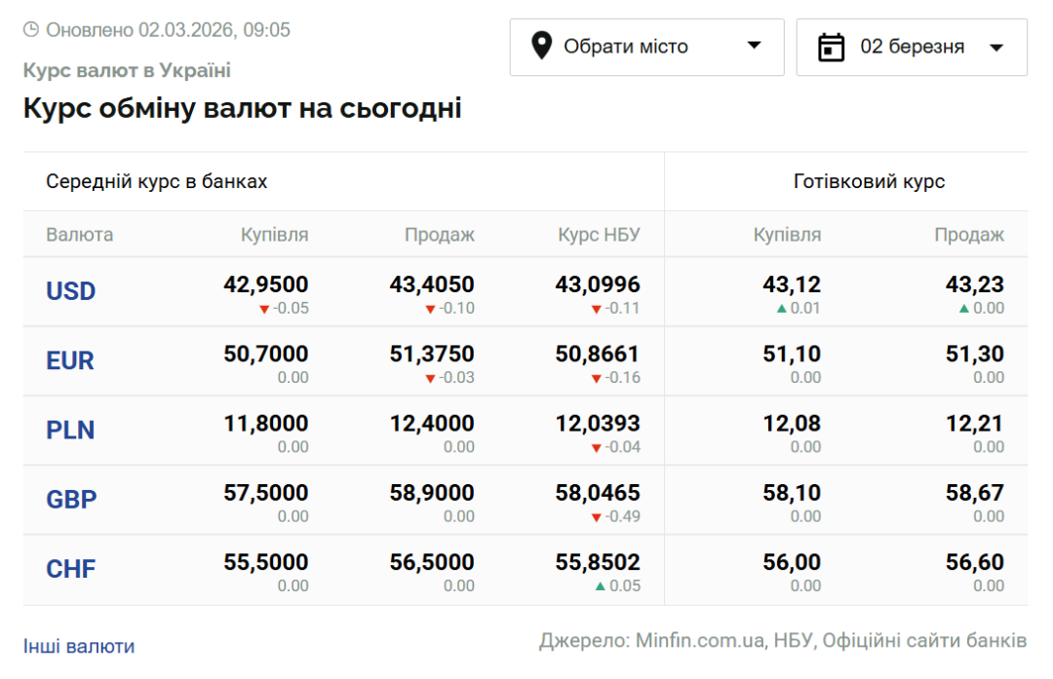Click the 'Курс НБУ' column header
Screen dimensions: 1053x679
coord(599,235)
